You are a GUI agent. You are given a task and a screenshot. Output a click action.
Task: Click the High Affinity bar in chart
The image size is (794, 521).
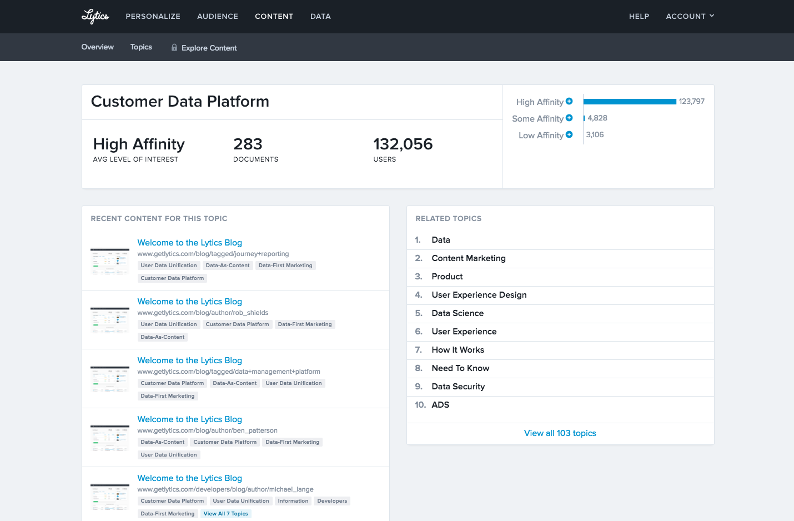pyautogui.click(x=630, y=102)
